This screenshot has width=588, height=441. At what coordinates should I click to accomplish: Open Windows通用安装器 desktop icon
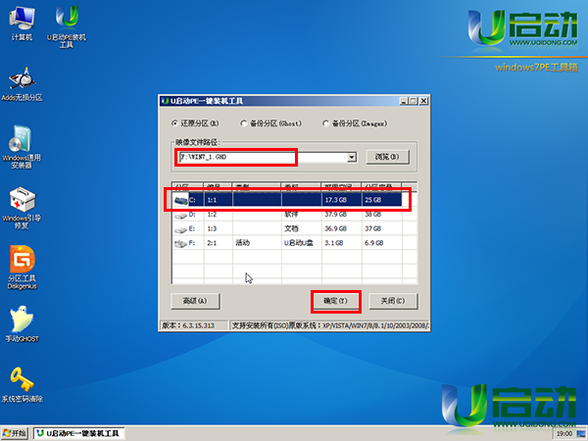[x=22, y=147]
